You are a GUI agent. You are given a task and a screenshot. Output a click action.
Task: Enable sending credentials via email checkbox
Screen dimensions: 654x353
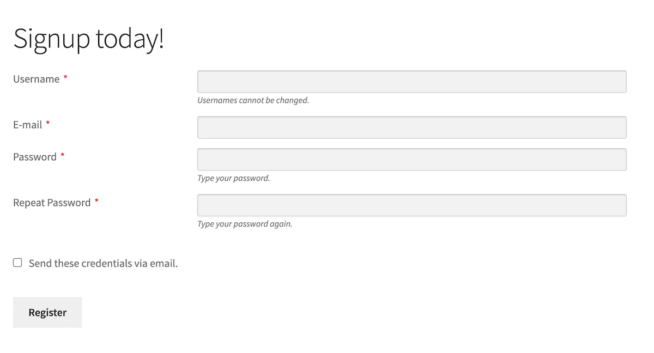point(17,263)
